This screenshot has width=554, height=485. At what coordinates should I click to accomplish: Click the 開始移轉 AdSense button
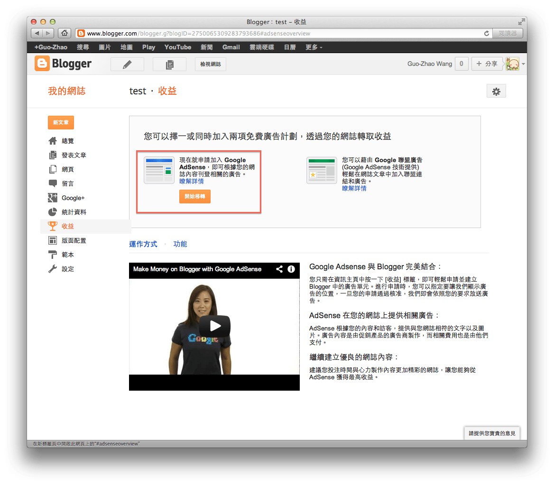coord(194,196)
